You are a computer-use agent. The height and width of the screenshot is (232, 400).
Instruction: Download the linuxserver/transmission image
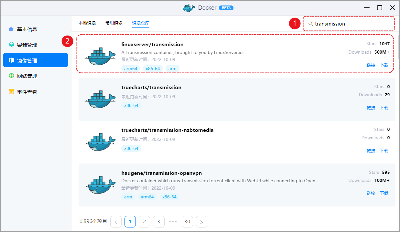click(384, 65)
